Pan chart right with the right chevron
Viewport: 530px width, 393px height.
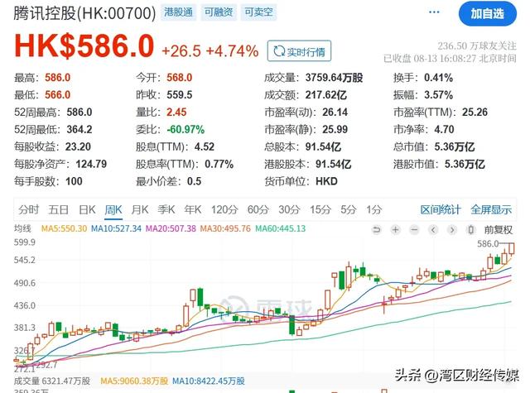coord(452,230)
